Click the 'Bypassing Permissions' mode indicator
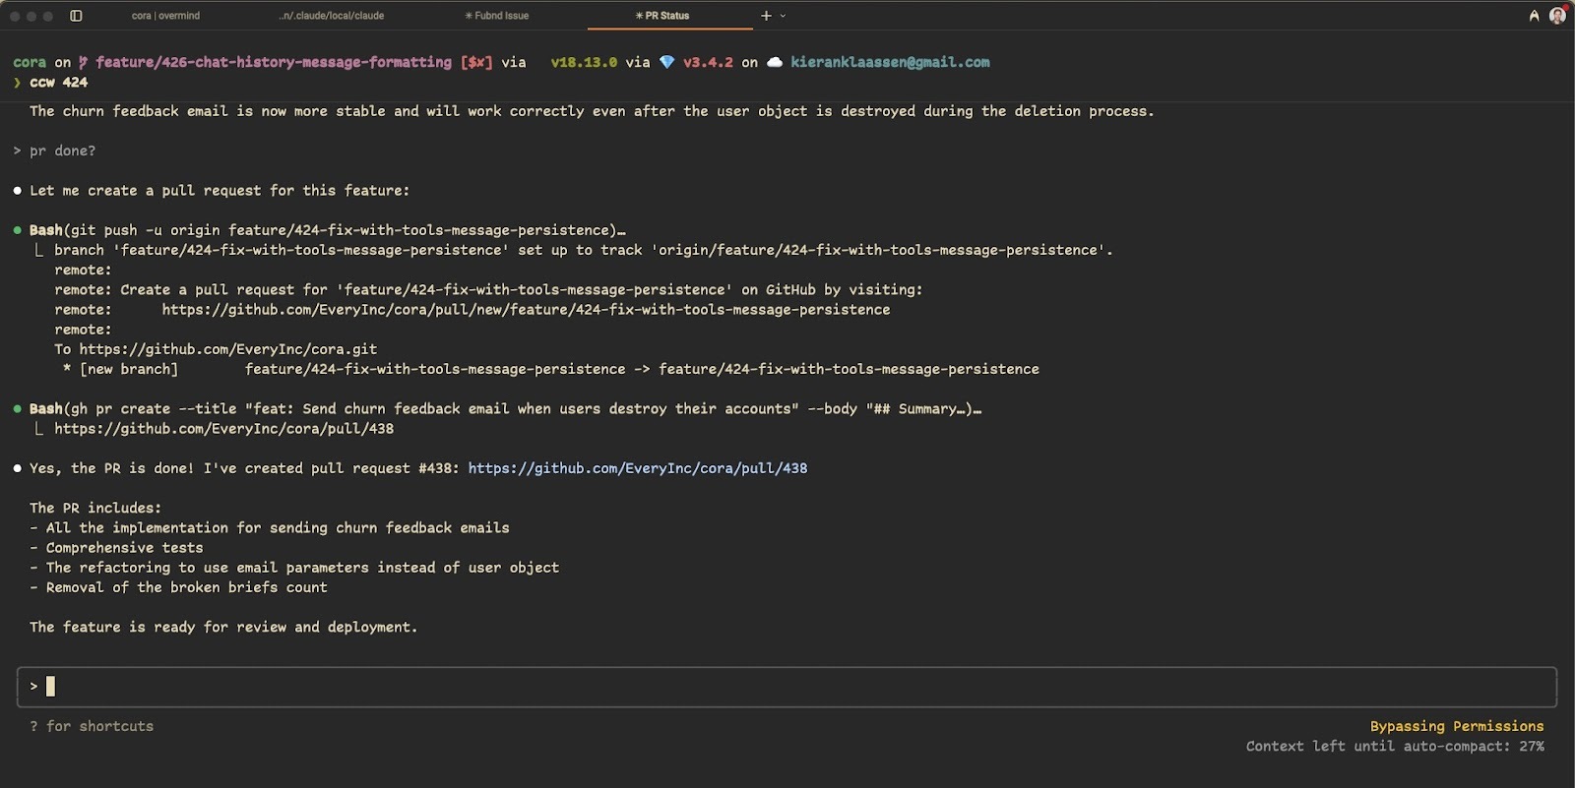Viewport: 1575px width, 788px height. 1456,726
